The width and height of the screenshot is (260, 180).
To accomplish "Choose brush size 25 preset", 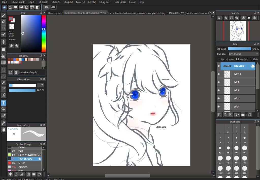I will [245, 149].
